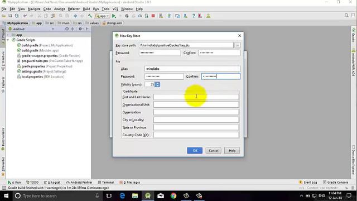Select build.gradle (Module: app)
The width and height of the screenshot is (357, 201).
coord(38,50)
